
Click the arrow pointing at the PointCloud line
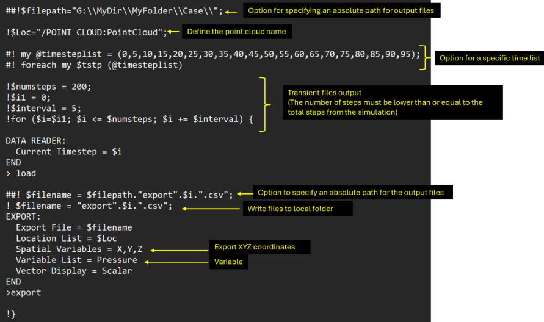tap(173, 32)
